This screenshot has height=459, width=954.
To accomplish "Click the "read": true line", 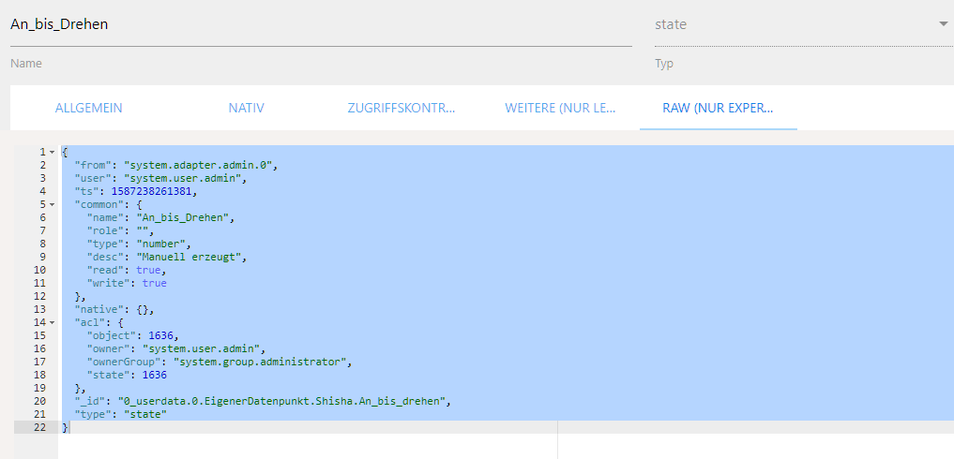I will click(x=127, y=271).
